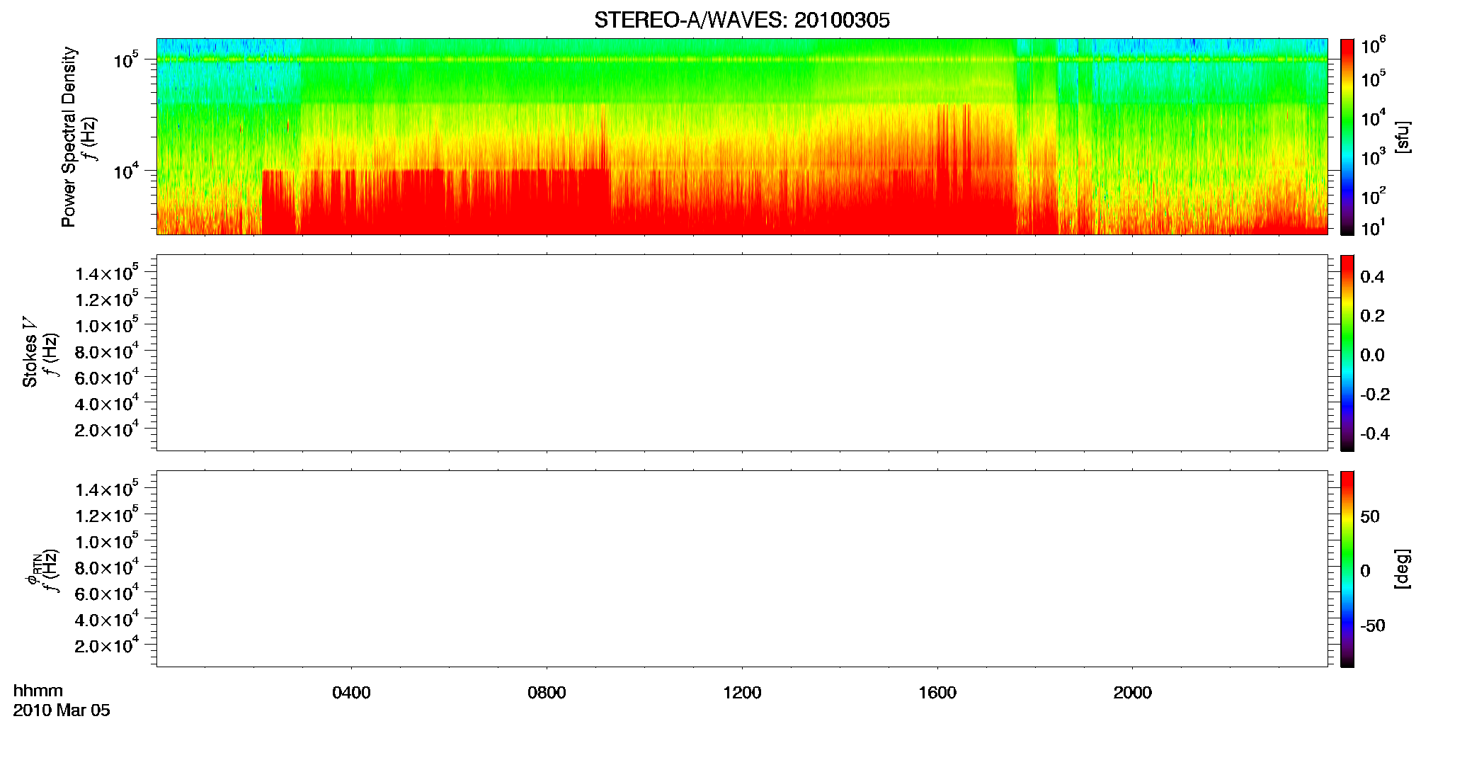
Task: Click the power spectral density spectrogram
Action: 742,137
